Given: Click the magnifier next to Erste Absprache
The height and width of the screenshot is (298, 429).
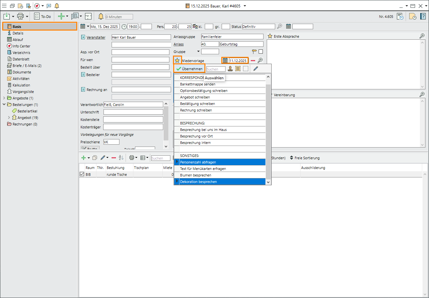Looking at the screenshot, I should tap(422, 36).
